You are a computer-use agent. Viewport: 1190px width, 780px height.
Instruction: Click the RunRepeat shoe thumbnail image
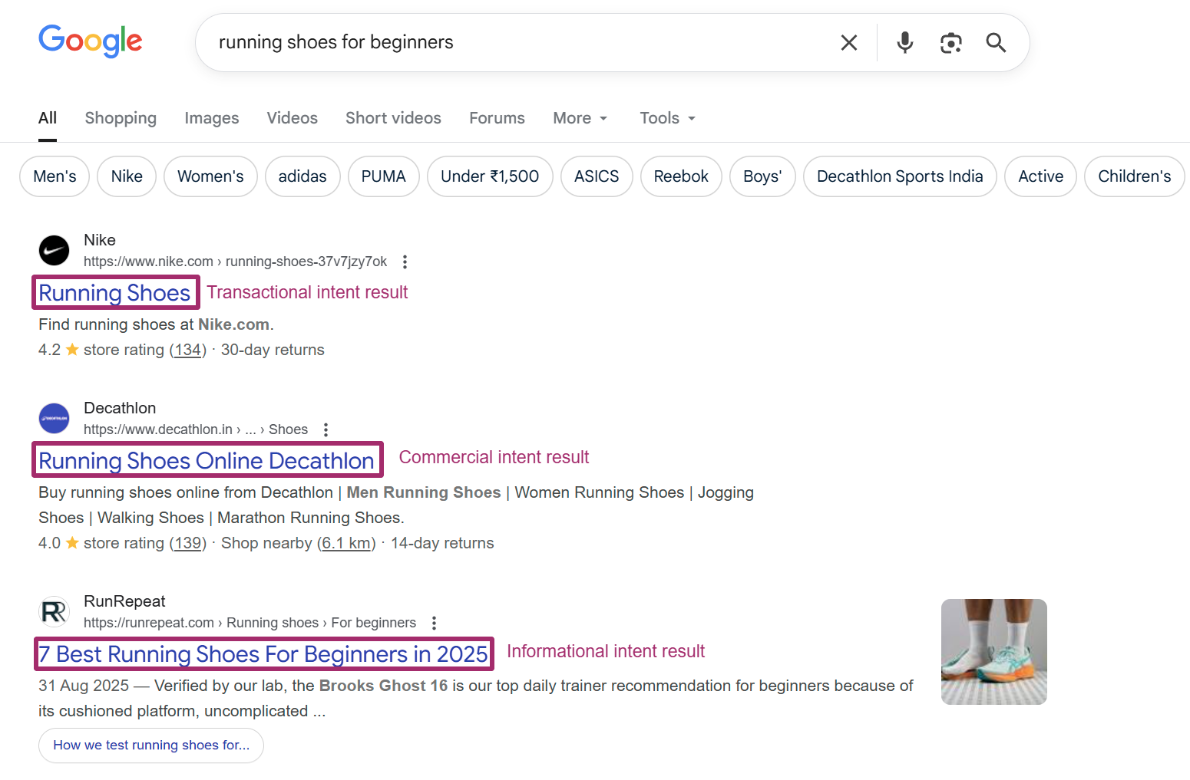coord(993,652)
